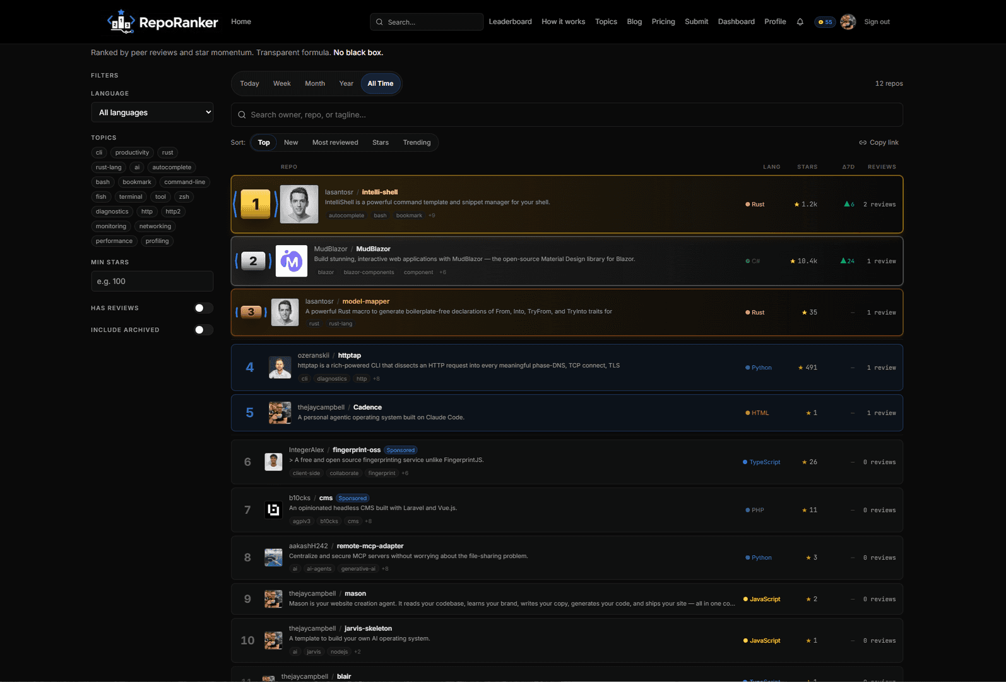Open the Dashboard nav link
The height and width of the screenshot is (682, 1006).
pos(736,21)
